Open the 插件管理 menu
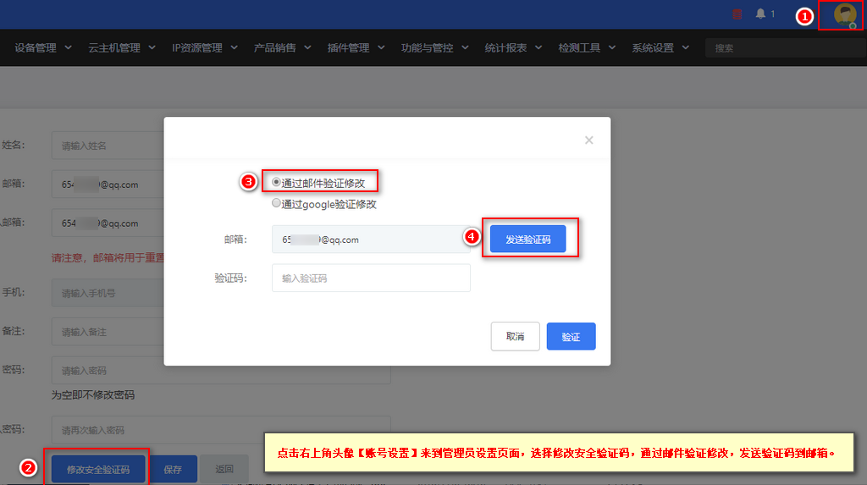Viewport: 867px width, 485px height. pyautogui.click(x=356, y=48)
